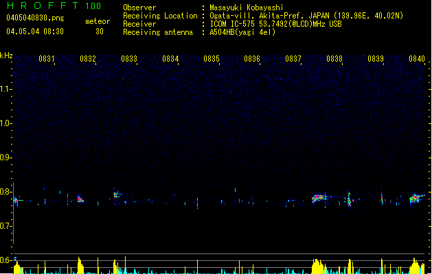Click the meteor count value 30

click(x=100, y=32)
